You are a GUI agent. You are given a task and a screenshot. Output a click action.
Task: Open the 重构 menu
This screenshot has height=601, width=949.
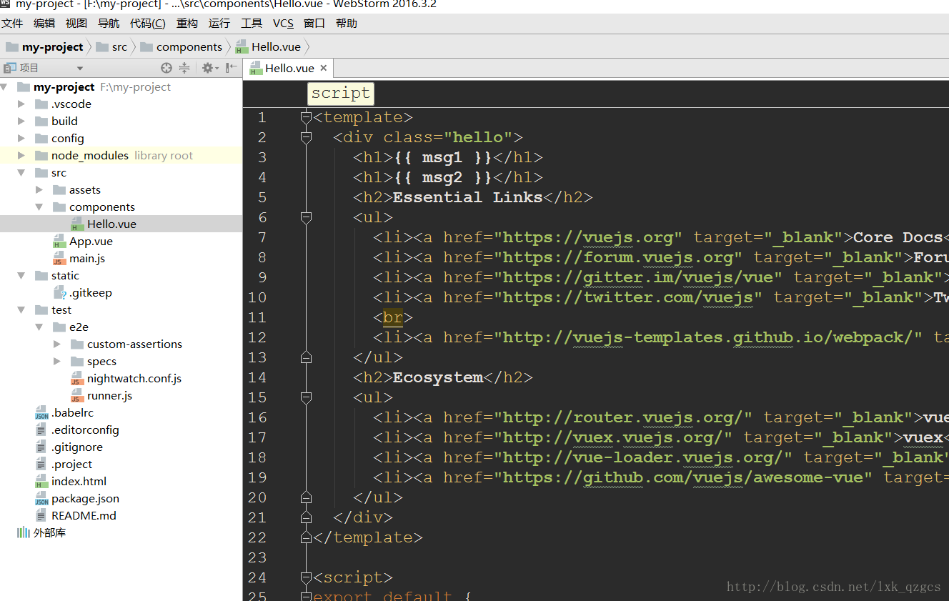tap(187, 24)
